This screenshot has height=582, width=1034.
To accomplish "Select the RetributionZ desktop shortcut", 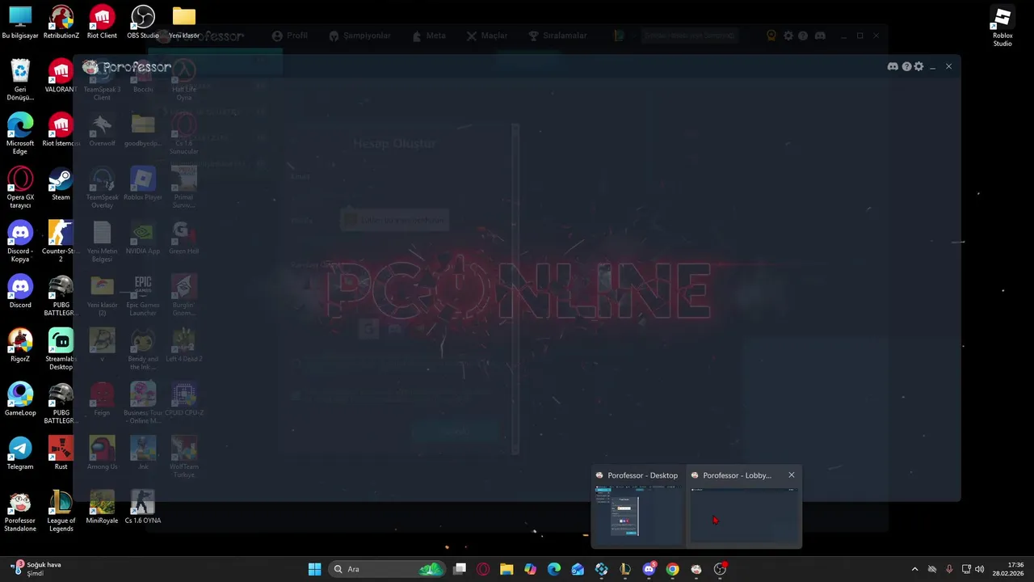I will pyautogui.click(x=61, y=23).
